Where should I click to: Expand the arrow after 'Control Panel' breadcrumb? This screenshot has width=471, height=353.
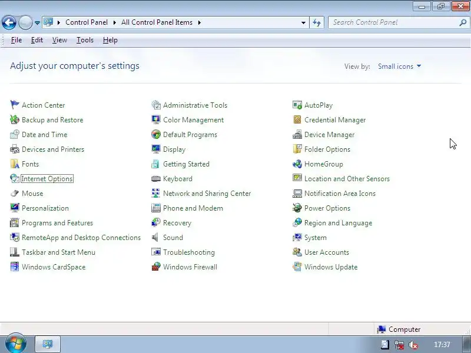114,22
